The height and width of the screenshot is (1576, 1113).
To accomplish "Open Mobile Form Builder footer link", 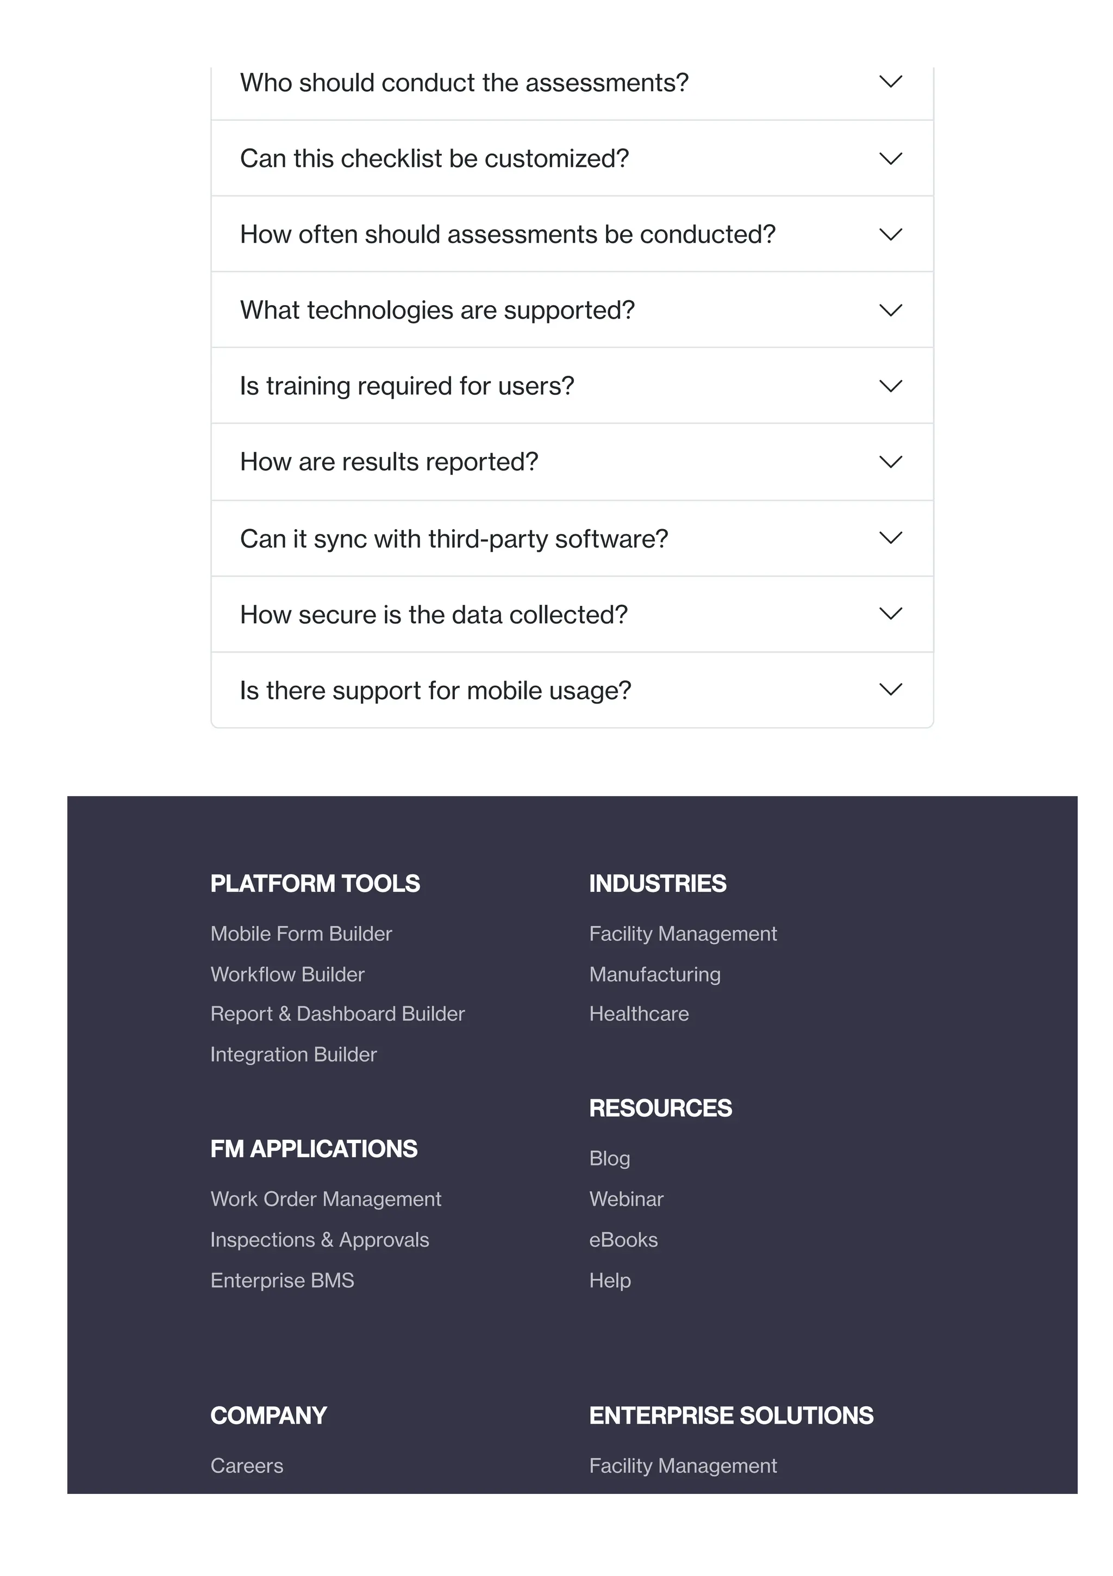I will pos(301,934).
